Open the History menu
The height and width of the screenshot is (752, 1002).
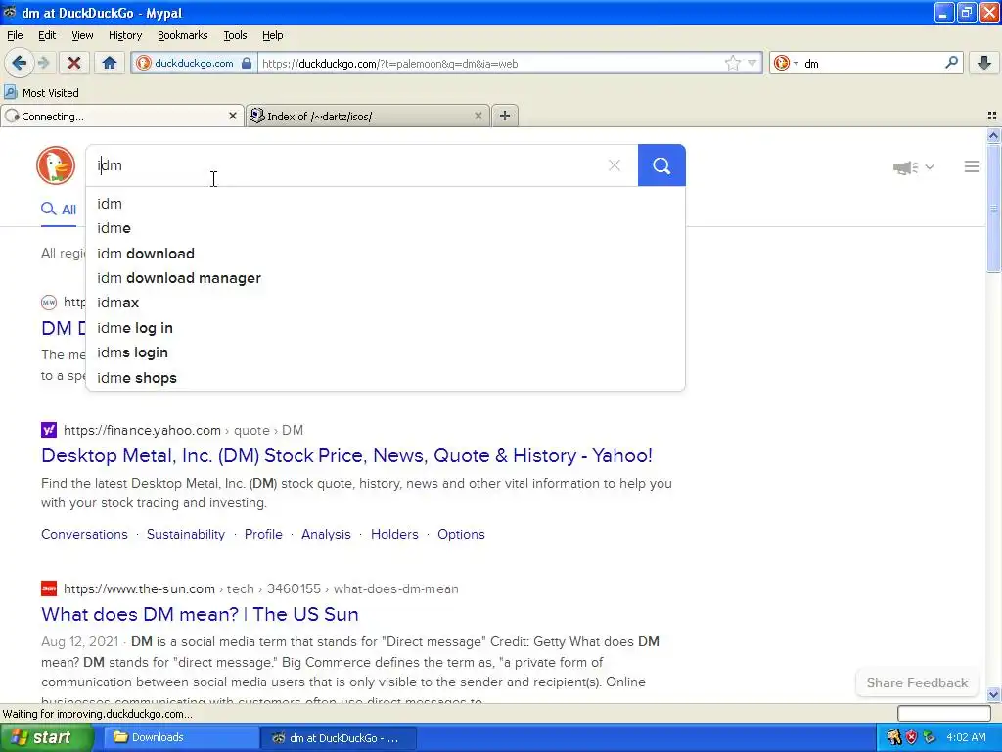[125, 35]
